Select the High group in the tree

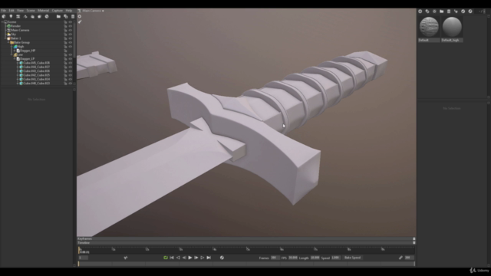21,46
